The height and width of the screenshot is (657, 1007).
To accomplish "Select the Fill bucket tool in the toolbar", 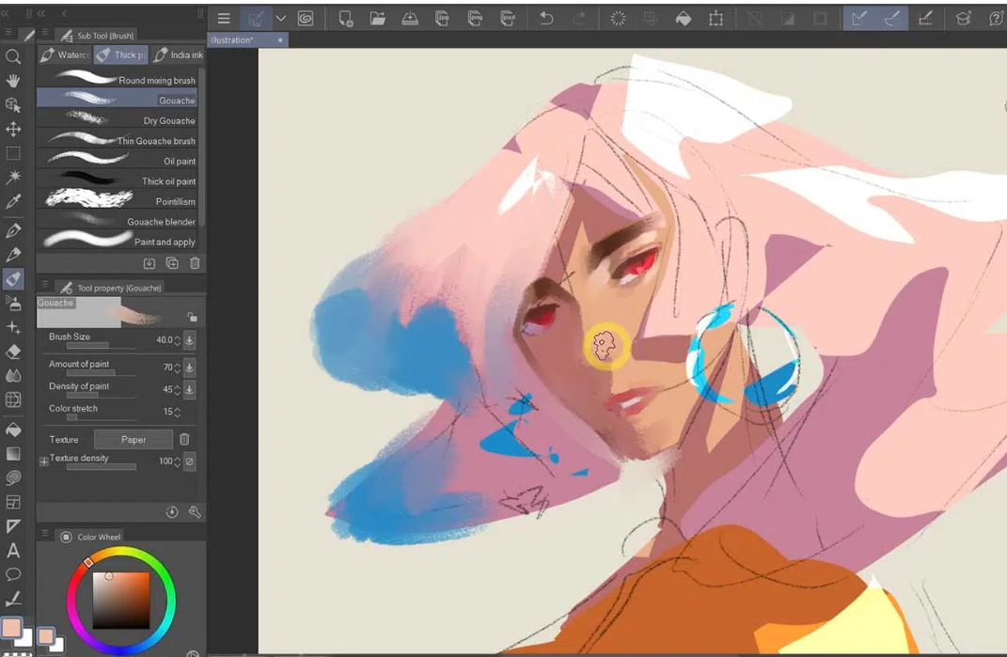I will (13, 430).
